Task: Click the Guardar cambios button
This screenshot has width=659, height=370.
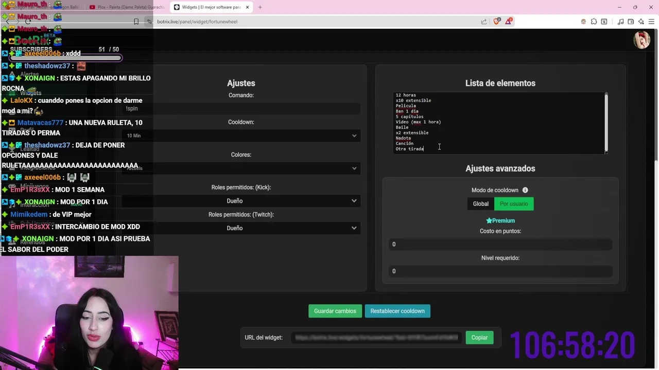Action: (335, 311)
